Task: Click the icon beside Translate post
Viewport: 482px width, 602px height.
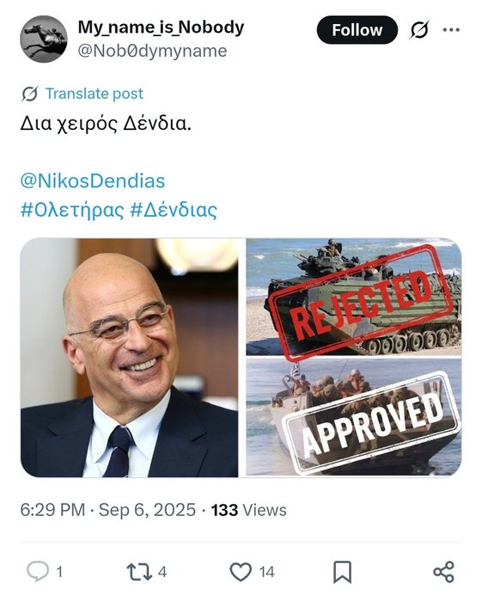Action: coord(29,94)
